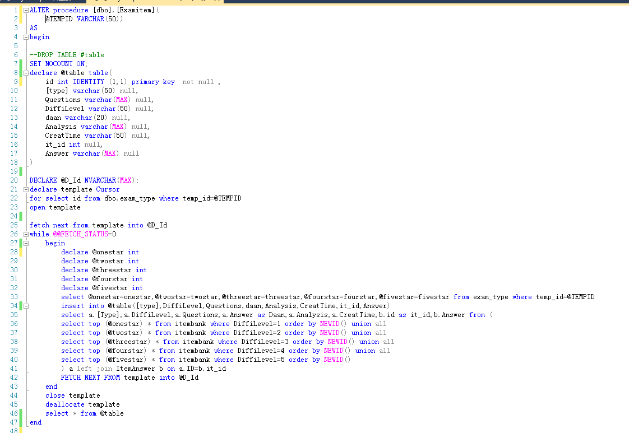
Task: Click @onestar=onestar assignment on line 33
Action: click(120, 297)
